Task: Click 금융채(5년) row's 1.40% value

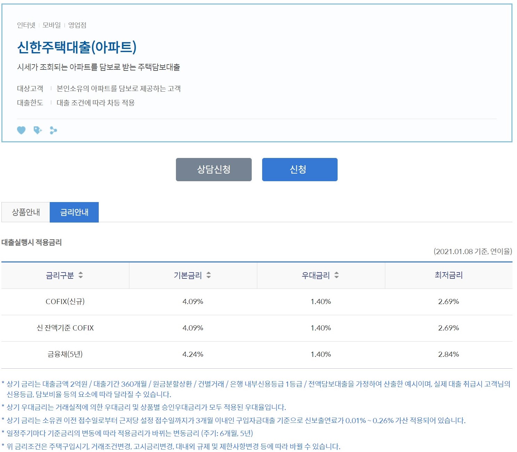Action: pos(321,354)
